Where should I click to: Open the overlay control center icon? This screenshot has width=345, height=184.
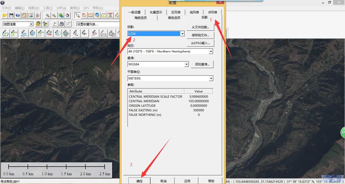coord(31,15)
